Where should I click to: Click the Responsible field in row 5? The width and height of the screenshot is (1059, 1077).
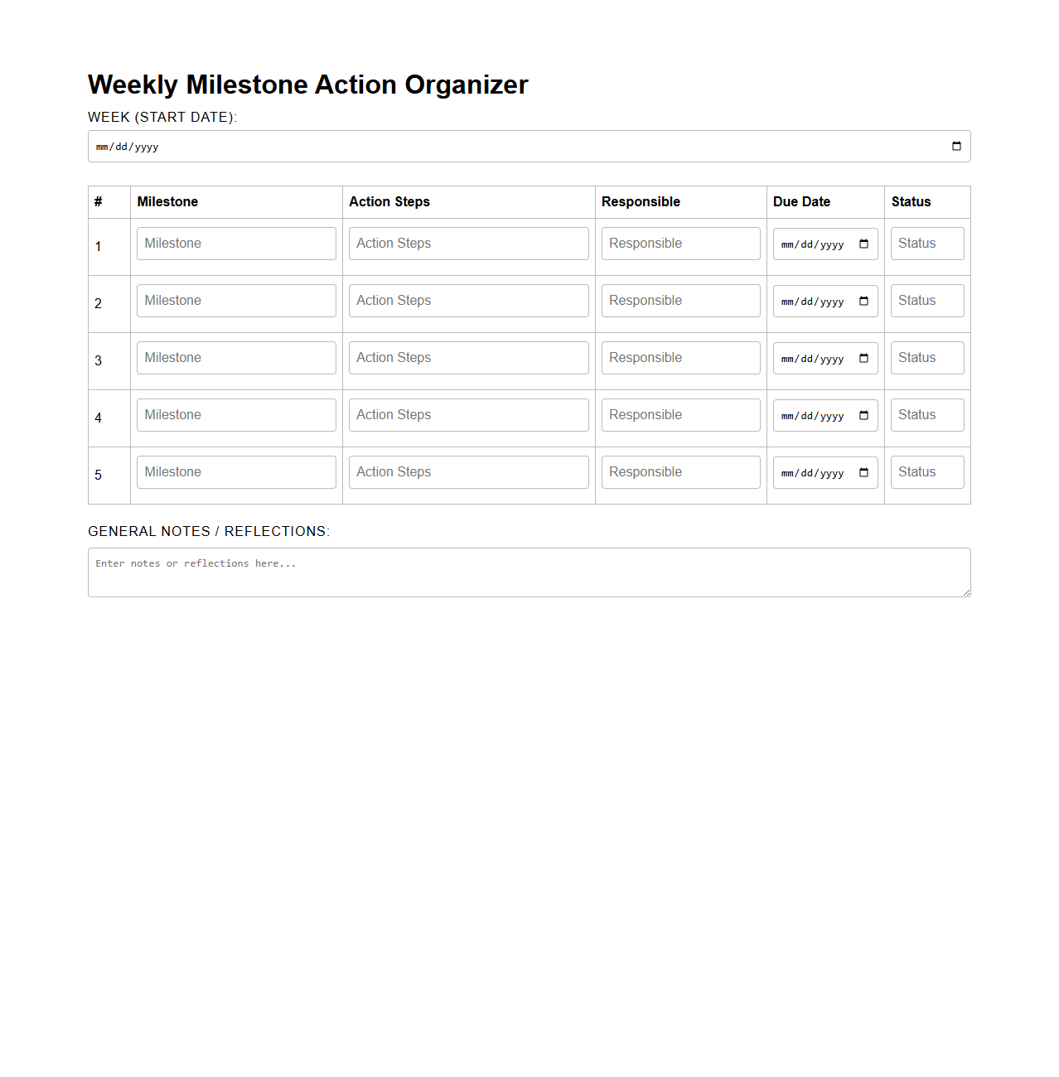[x=680, y=471]
